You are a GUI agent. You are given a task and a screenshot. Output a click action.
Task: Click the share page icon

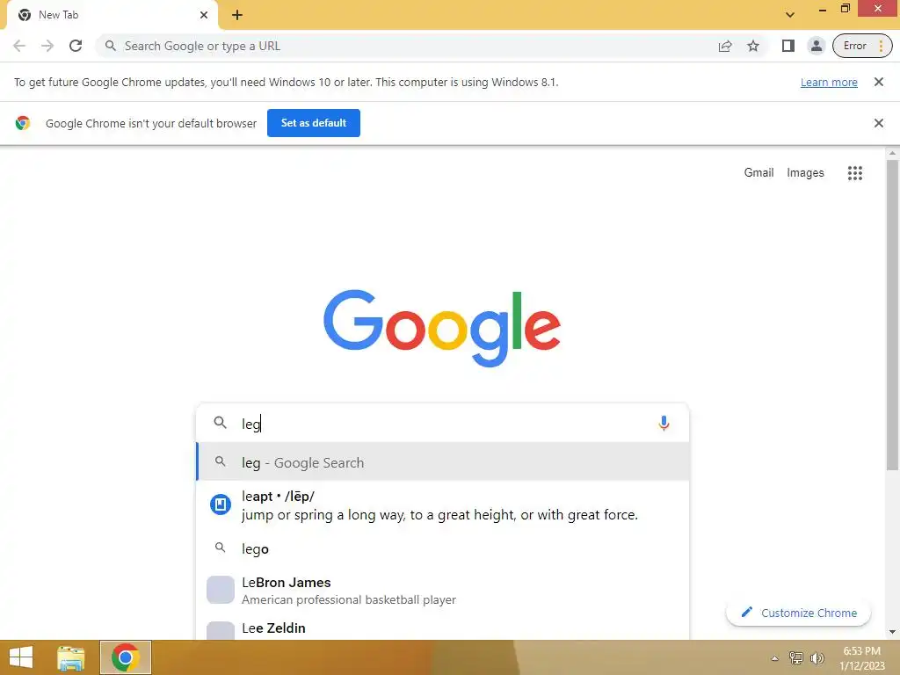[725, 46]
